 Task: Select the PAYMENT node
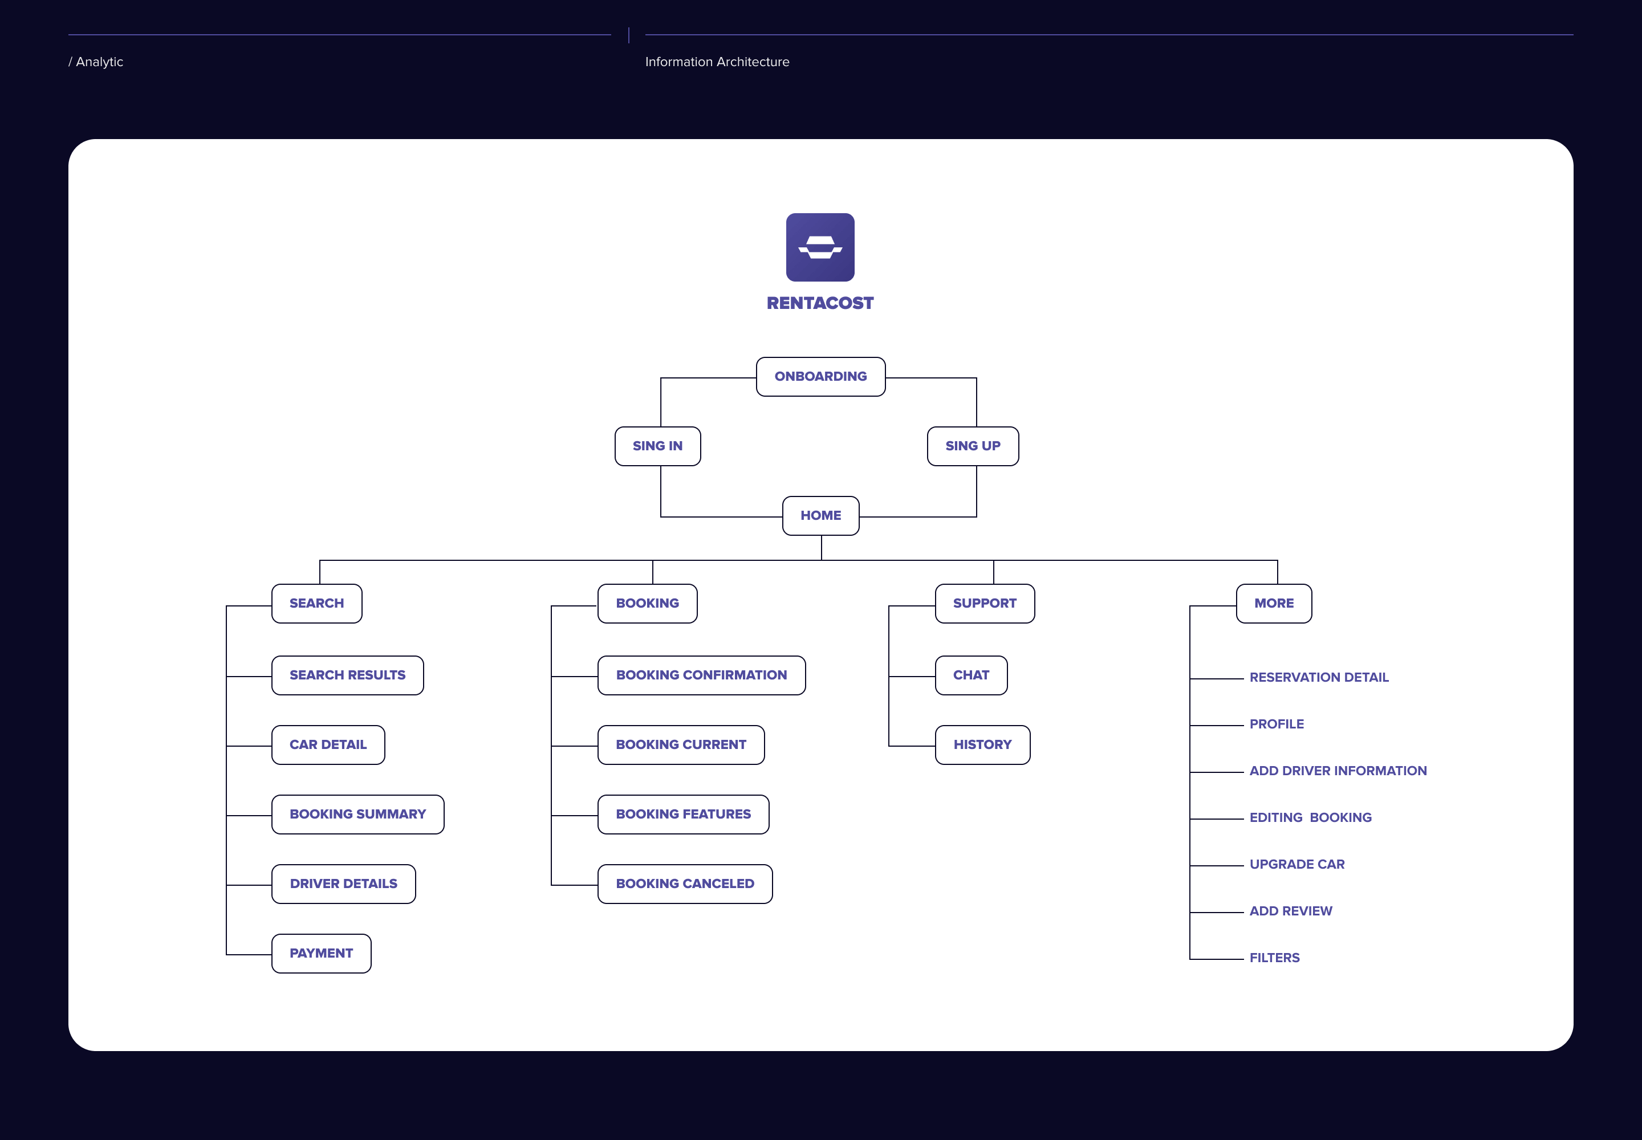coord(321,953)
